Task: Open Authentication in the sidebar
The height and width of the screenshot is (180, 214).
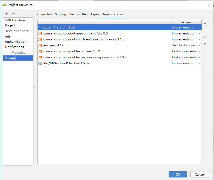Action: tap(16, 42)
